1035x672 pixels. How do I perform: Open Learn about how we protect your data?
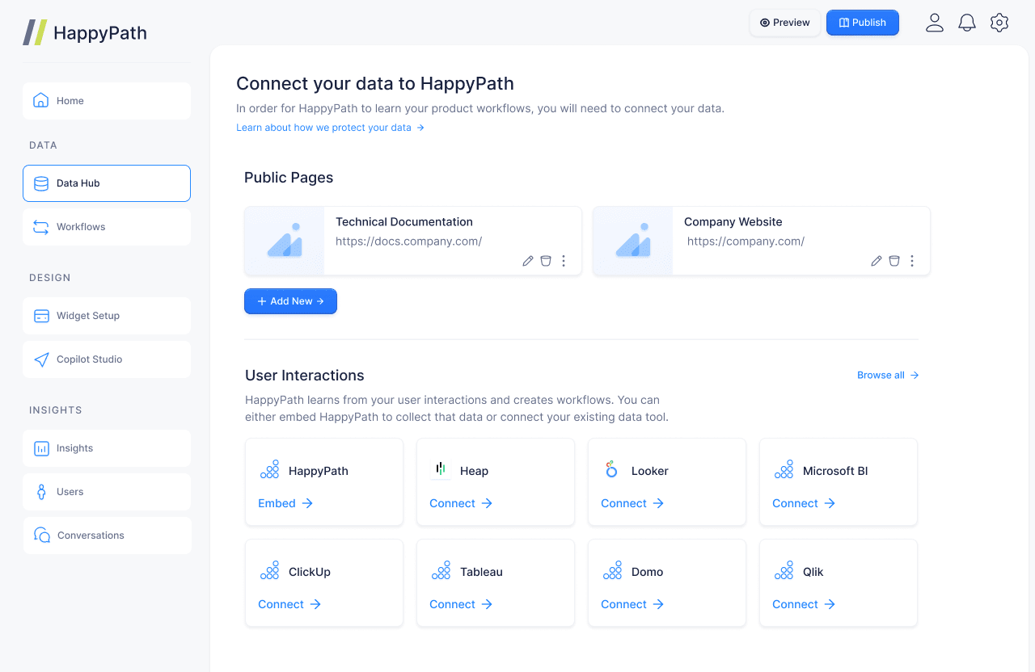point(330,128)
